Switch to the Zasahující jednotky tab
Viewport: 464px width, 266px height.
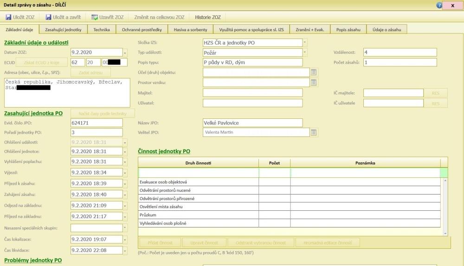tap(63, 30)
